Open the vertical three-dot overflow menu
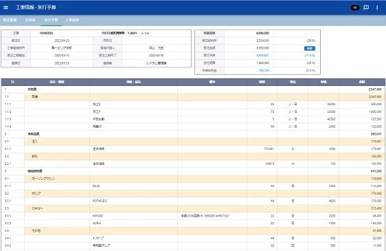 pyautogui.click(x=377, y=8)
